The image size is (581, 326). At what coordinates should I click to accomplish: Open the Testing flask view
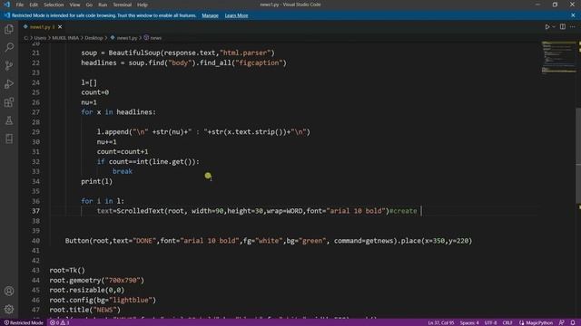[x=9, y=120]
